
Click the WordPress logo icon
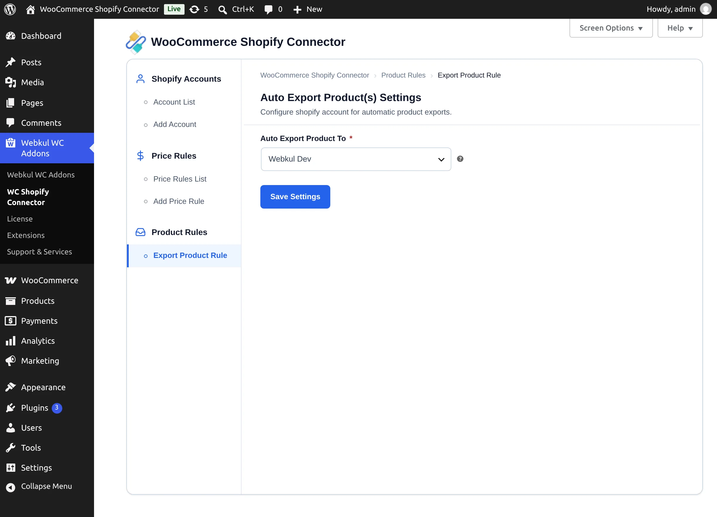coord(10,9)
